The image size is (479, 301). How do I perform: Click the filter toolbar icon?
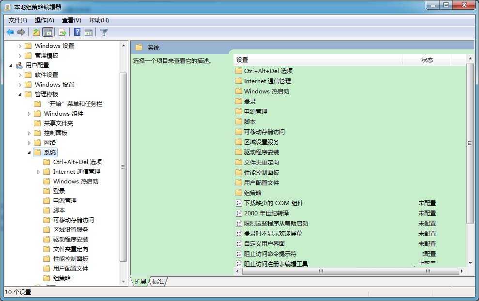coord(103,32)
